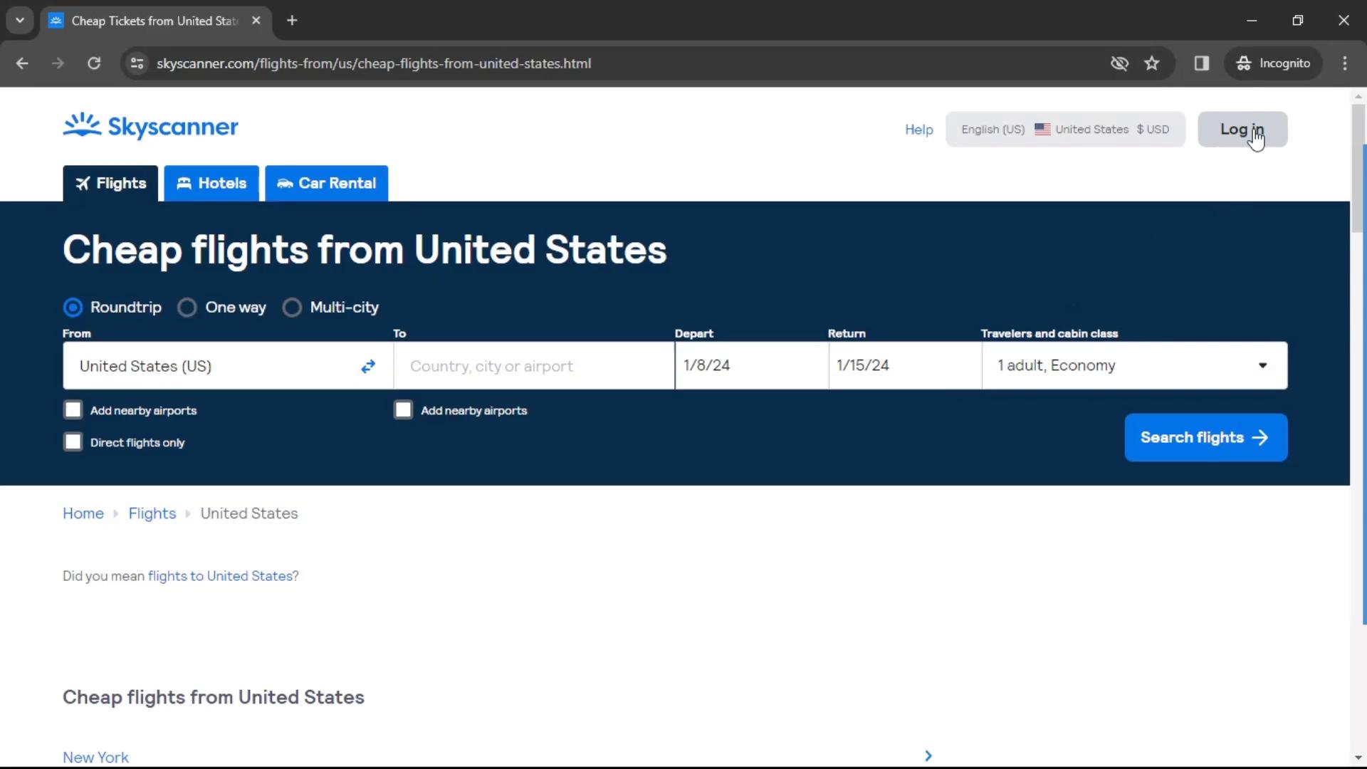The height and width of the screenshot is (769, 1367).
Task: Click the Flights tab icon
Action: click(83, 182)
